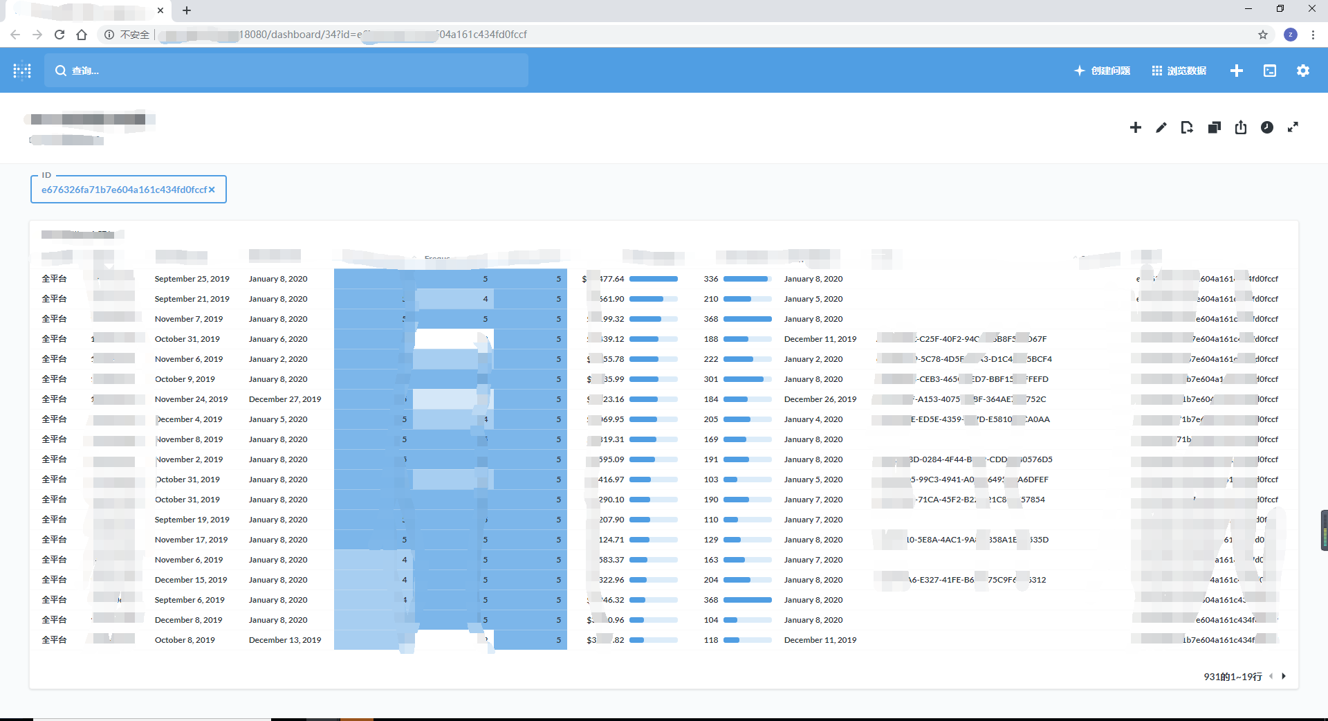Enter fullscreen with the expand arrows icon
Viewport: 1328px width, 721px height.
(x=1293, y=127)
